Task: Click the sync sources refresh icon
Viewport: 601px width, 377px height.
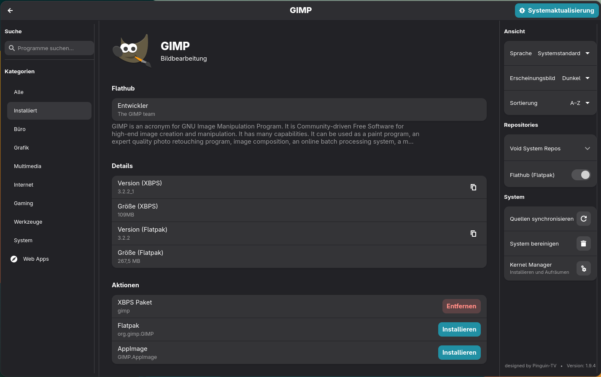Action: 584,219
